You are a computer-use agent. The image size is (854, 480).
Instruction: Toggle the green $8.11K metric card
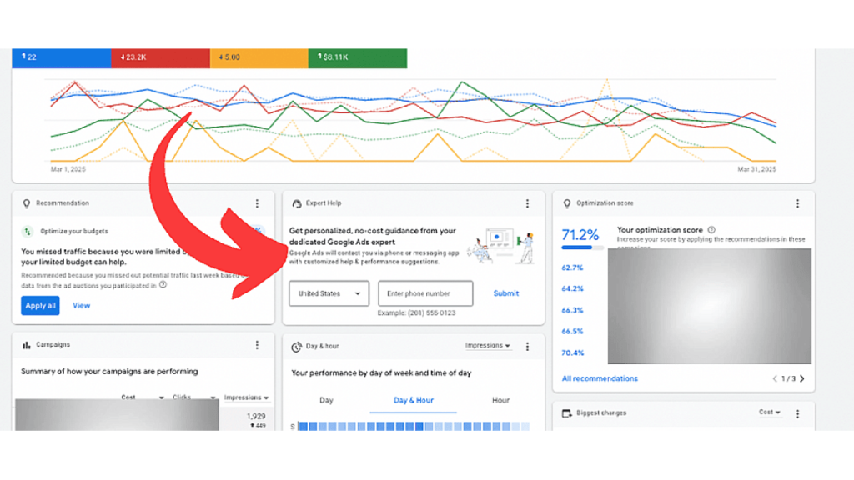[x=359, y=57]
